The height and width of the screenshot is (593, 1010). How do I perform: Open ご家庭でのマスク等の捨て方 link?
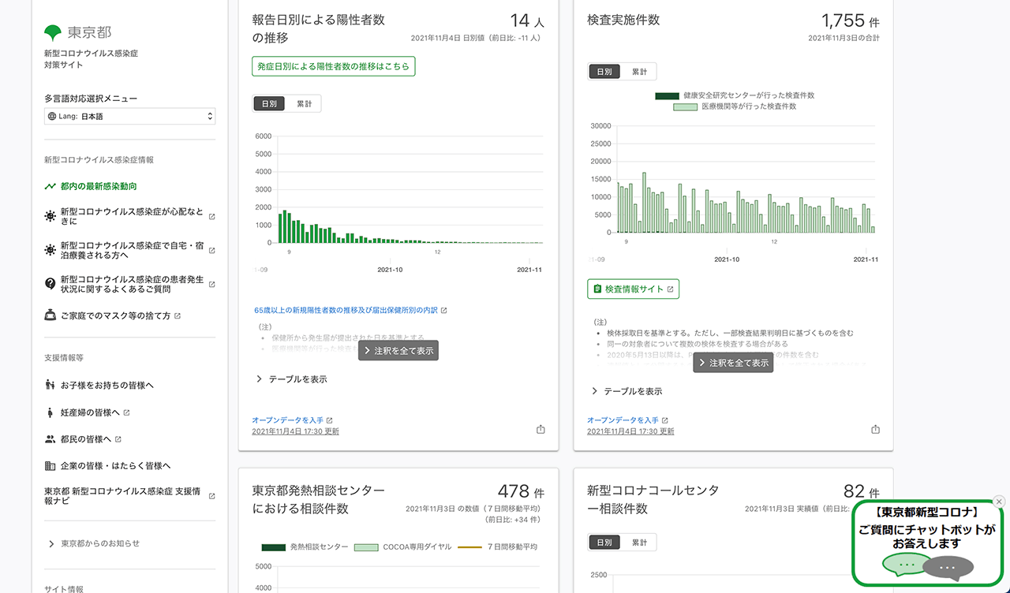tap(115, 315)
